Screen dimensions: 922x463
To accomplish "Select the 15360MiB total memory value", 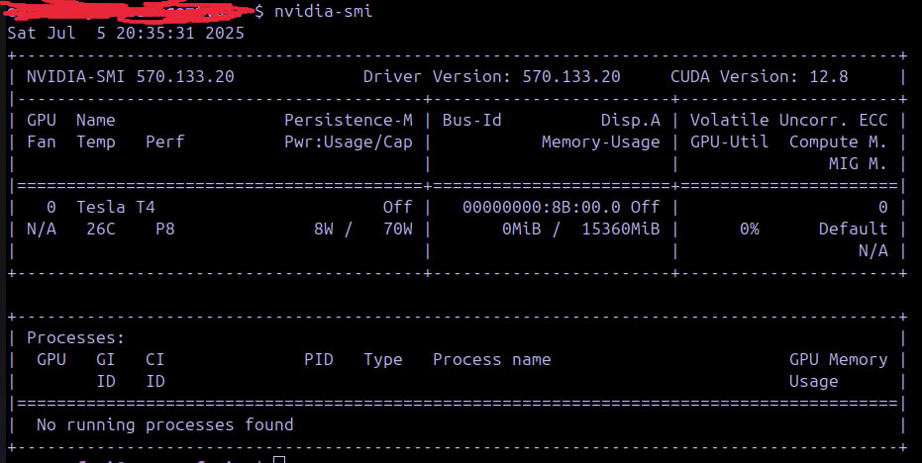I will click(x=620, y=230).
